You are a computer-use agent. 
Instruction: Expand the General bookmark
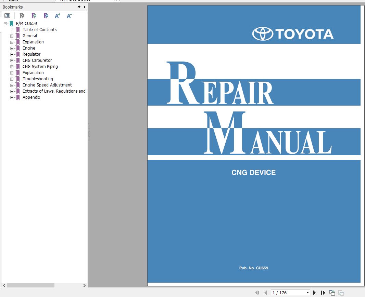pos(12,36)
